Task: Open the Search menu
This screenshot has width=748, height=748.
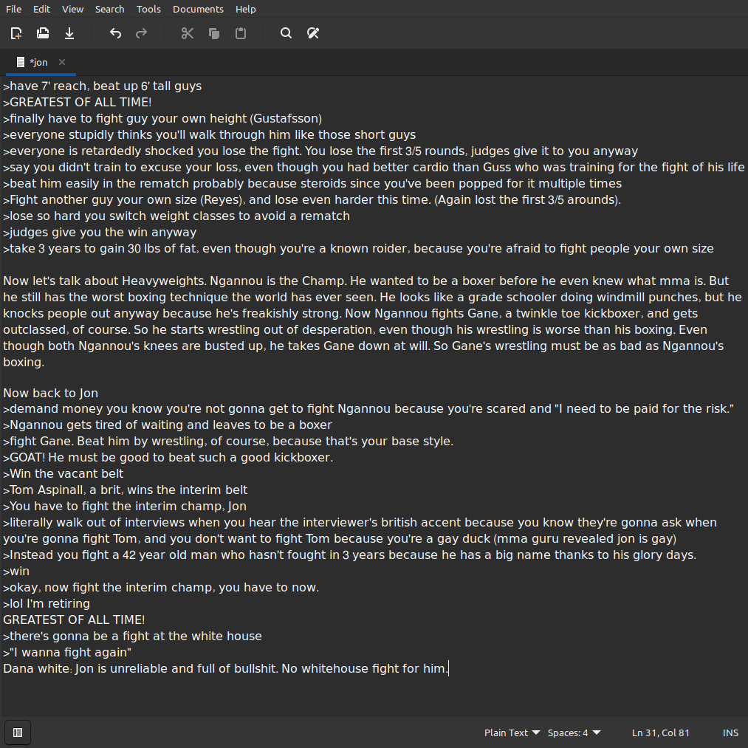Action: (x=110, y=9)
